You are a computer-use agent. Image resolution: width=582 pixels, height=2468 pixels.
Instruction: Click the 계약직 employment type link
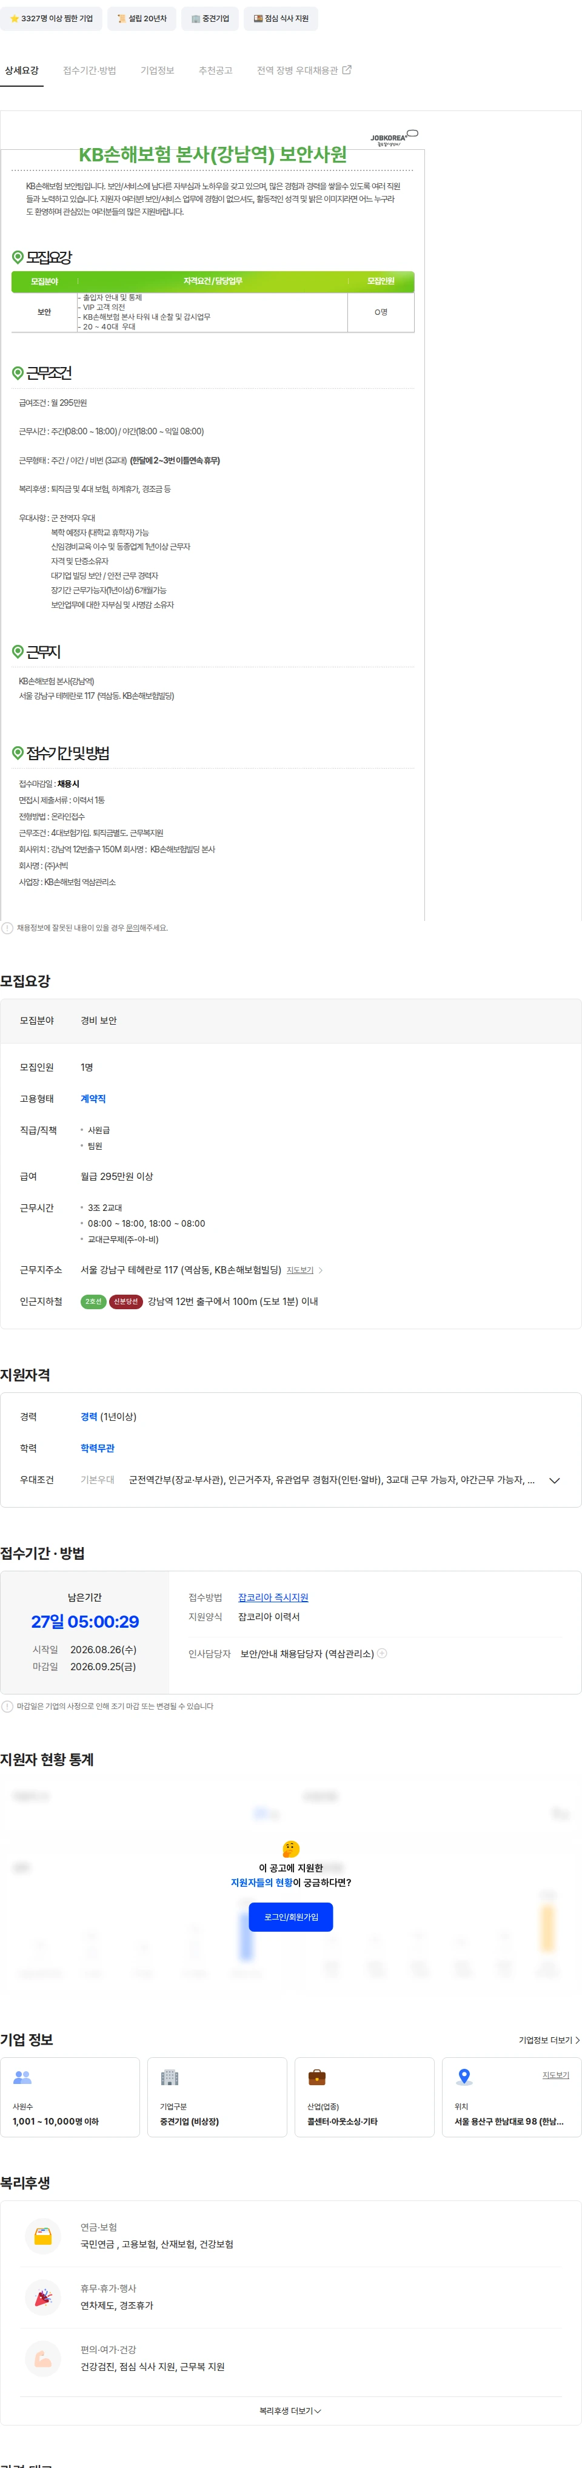tap(93, 1099)
